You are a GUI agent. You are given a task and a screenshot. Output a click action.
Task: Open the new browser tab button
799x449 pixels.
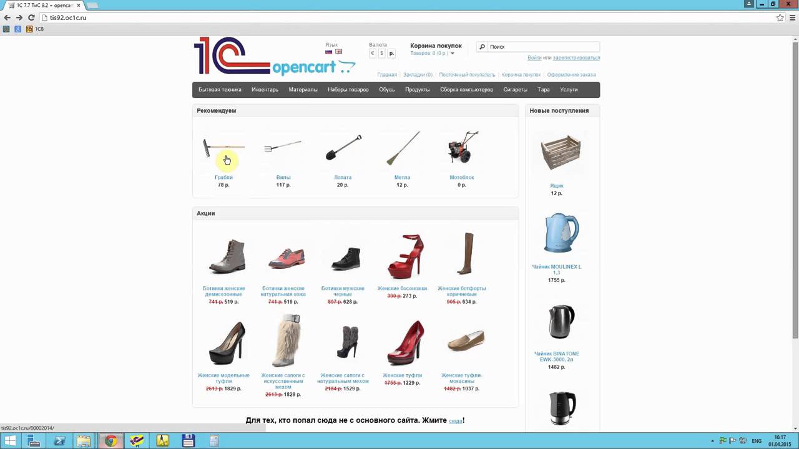click(x=92, y=5)
